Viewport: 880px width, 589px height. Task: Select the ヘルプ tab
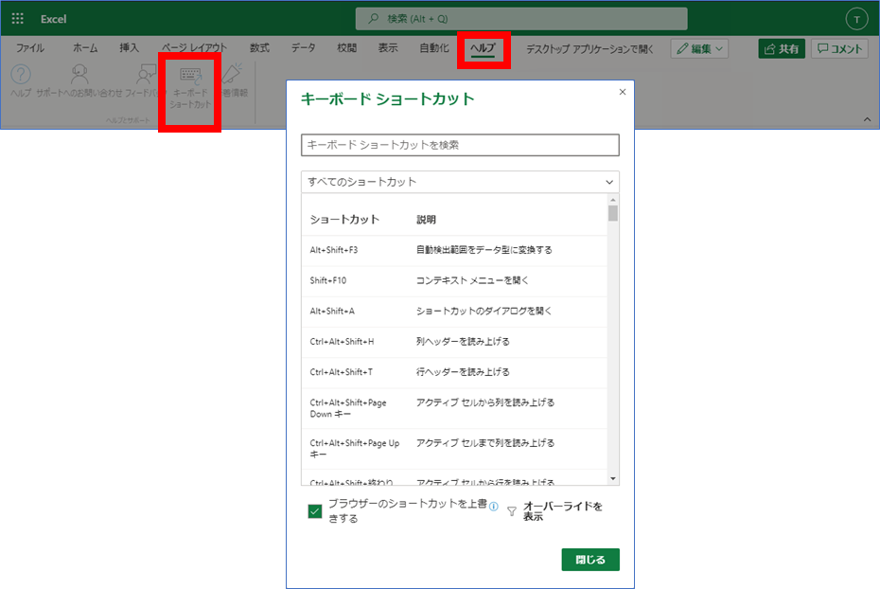(x=483, y=48)
